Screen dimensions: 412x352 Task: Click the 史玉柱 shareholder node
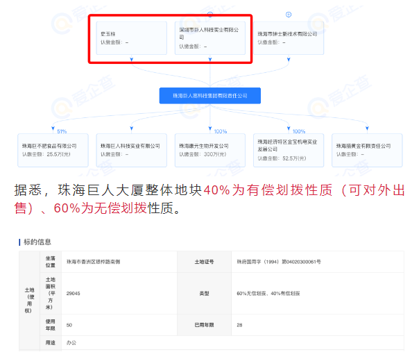click(x=131, y=38)
